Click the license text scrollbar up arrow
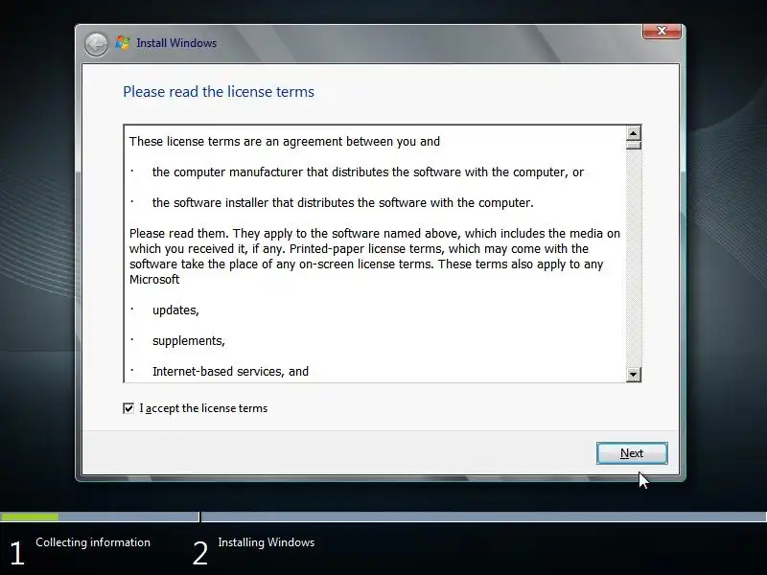 634,133
